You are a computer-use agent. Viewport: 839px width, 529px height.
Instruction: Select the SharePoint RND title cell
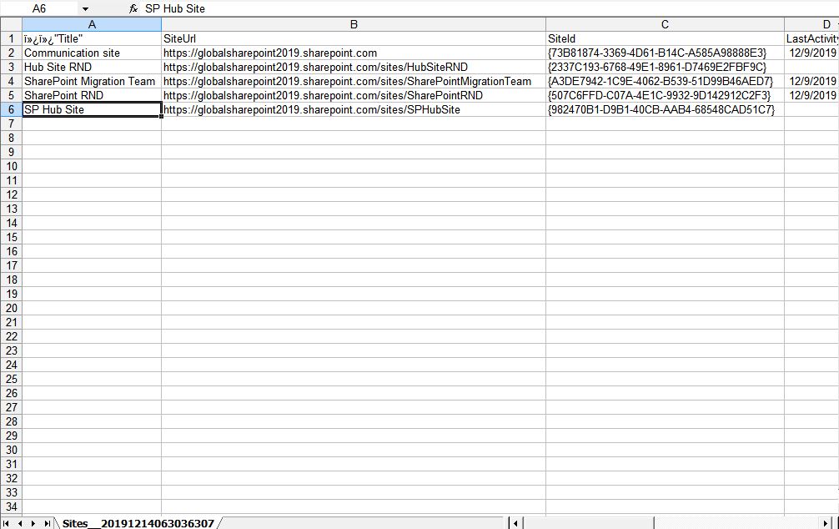pos(92,95)
